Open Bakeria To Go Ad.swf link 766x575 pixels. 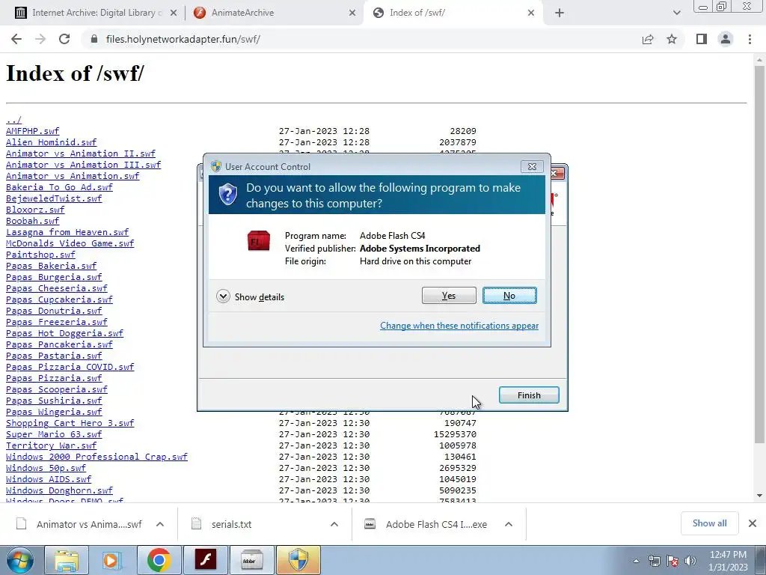point(59,187)
